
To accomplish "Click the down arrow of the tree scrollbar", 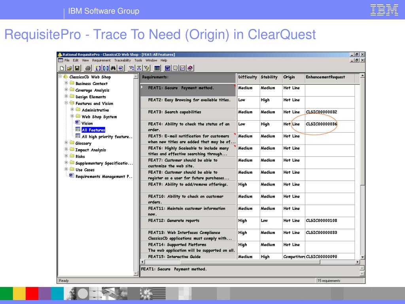I will (136, 274).
